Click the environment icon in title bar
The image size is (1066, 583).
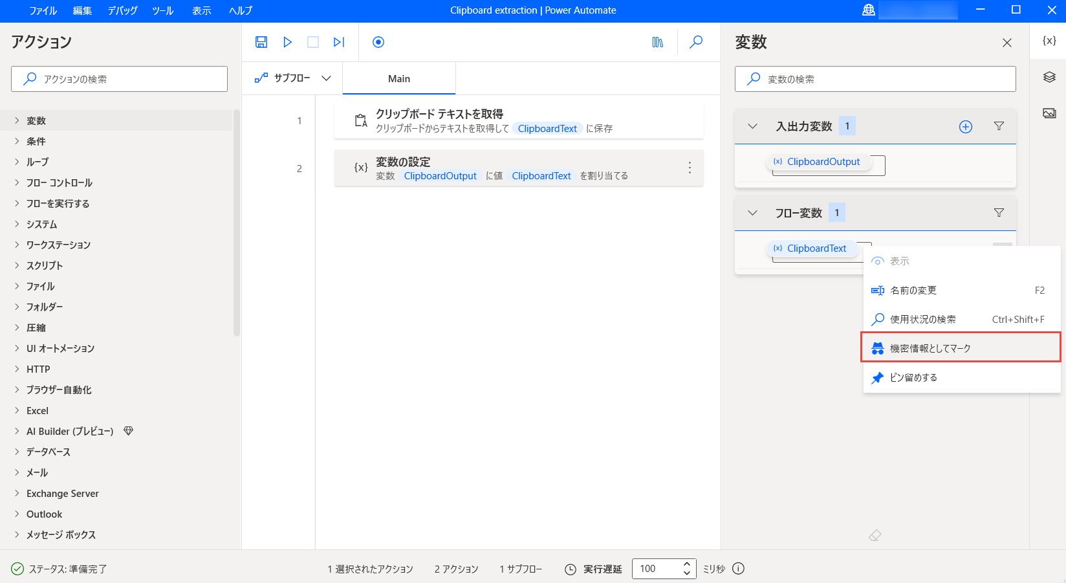[x=869, y=10]
